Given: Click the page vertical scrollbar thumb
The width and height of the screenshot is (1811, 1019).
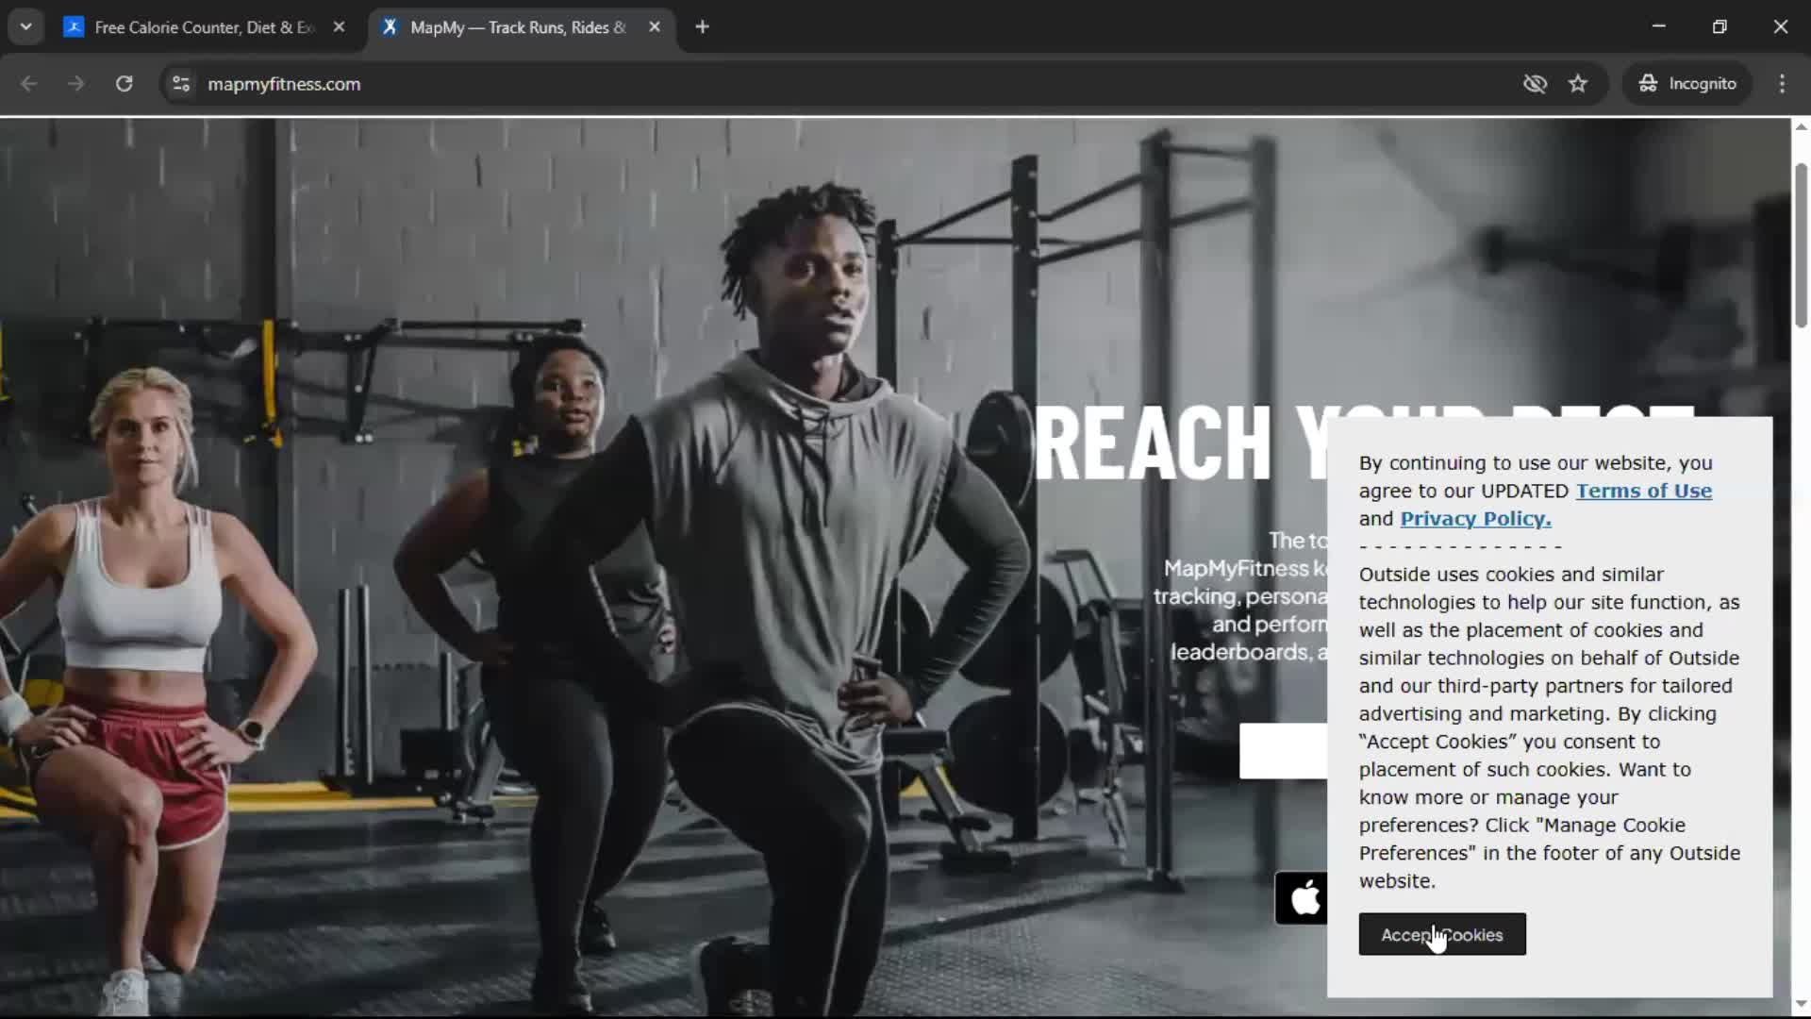Looking at the screenshot, I should point(1801,245).
